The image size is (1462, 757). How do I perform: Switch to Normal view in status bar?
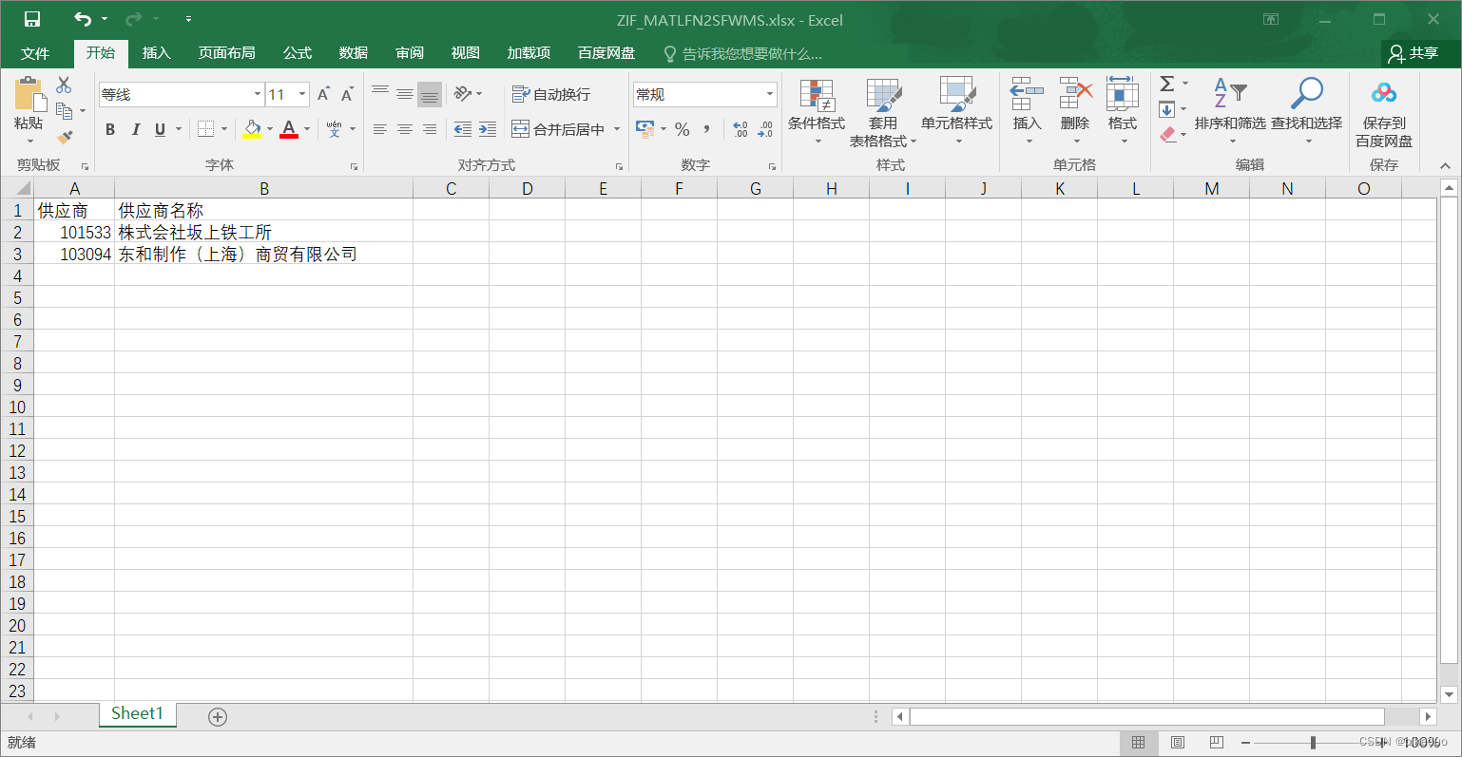(x=1138, y=743)
